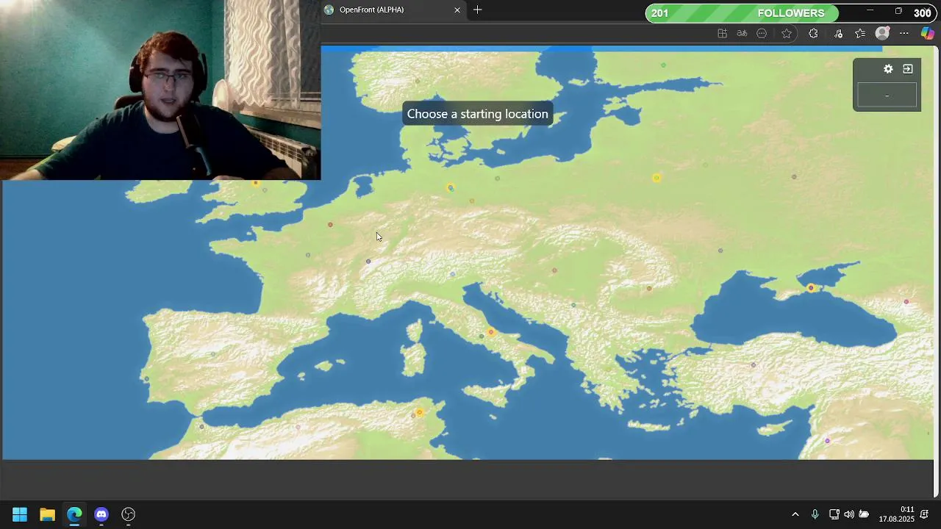941x529 pixels.
Task: Click the red spawn dot in northern France
Action: coord(330,225)
